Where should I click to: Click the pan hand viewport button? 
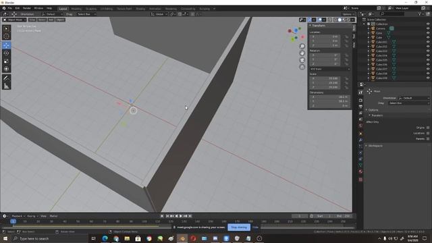point(302,53)
